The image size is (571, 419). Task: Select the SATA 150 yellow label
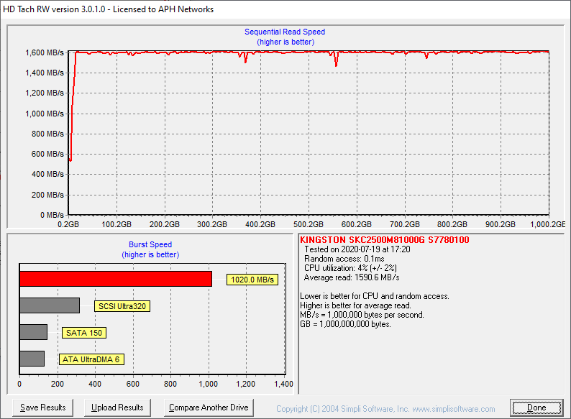[84, 333]
